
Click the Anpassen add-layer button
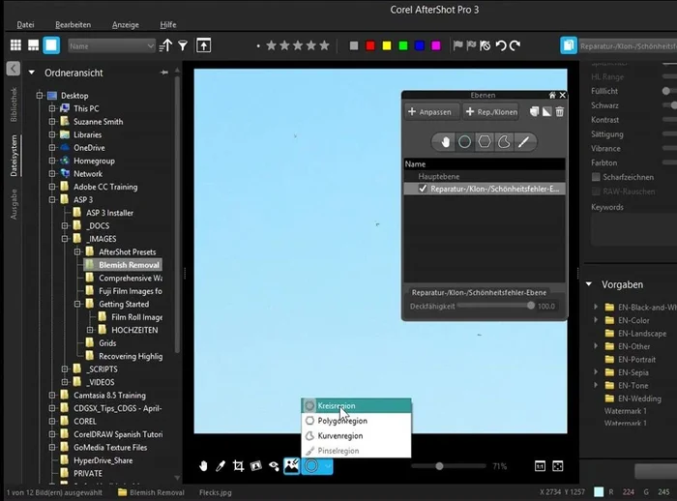click(430, 111)
